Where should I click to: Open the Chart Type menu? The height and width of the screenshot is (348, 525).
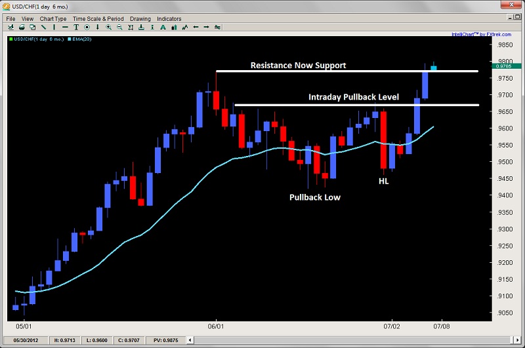point(53,19)
